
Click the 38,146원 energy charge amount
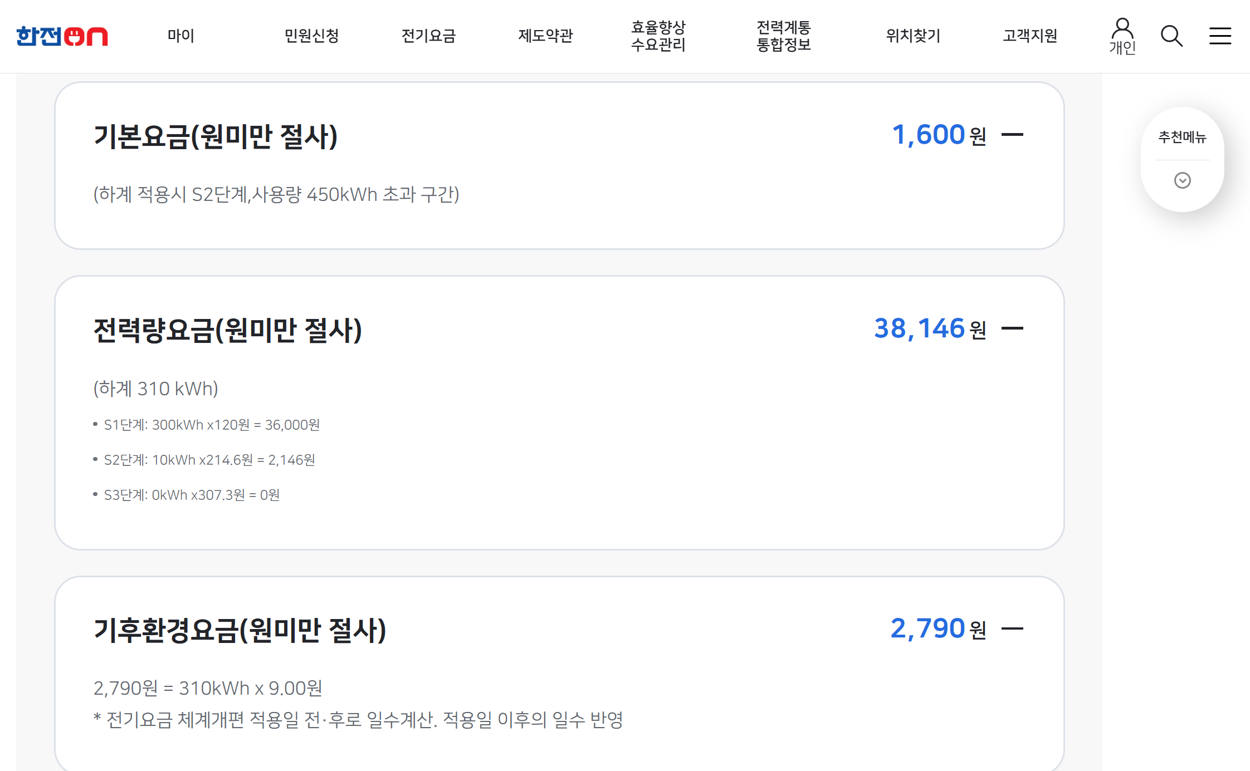click(x=919, y=328)
